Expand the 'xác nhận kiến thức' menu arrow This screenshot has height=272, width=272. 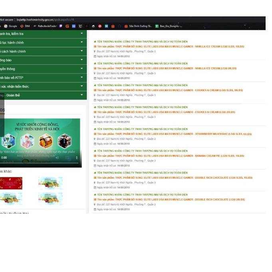pos(81,86)
